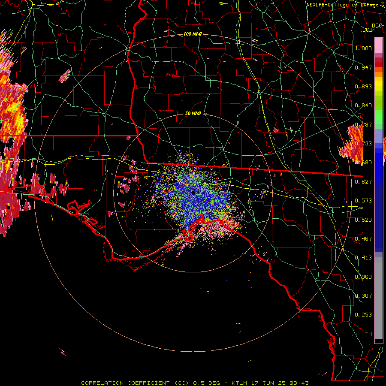Screen dimensions: 386x386
Task: Click the 0.627 scale value
Action: [x=363, y=182]
